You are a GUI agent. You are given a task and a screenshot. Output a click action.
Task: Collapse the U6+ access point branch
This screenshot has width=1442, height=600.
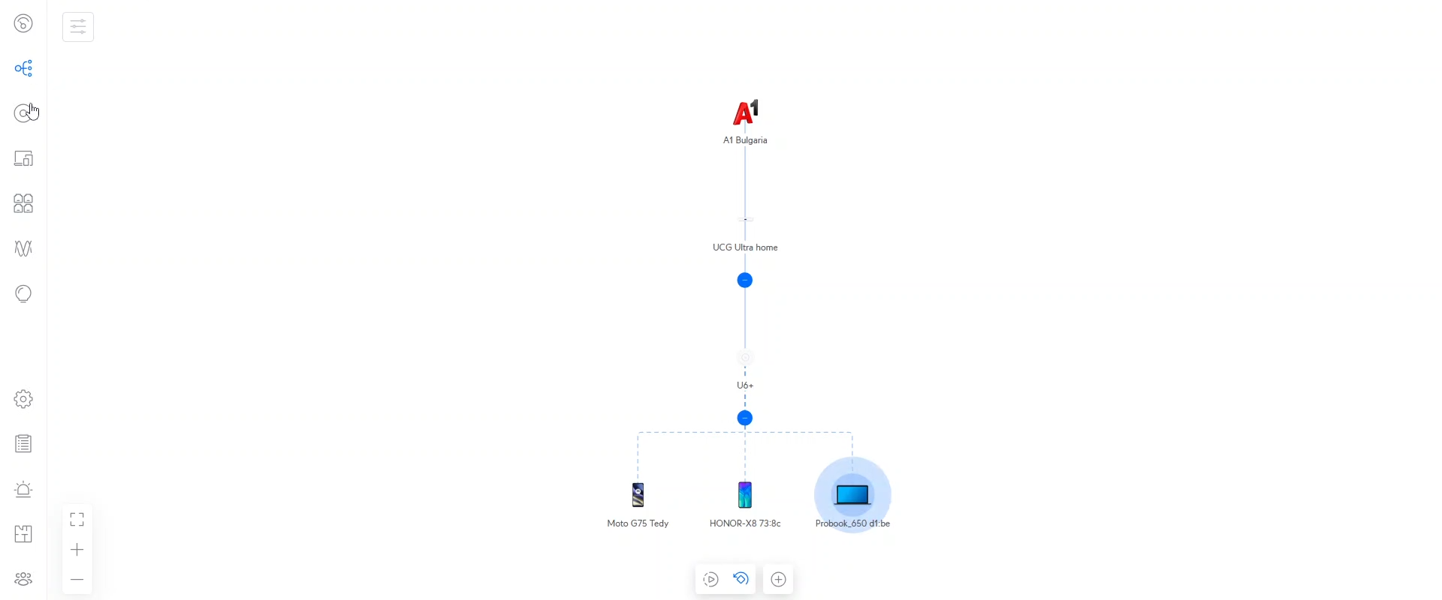click(744, 418)
